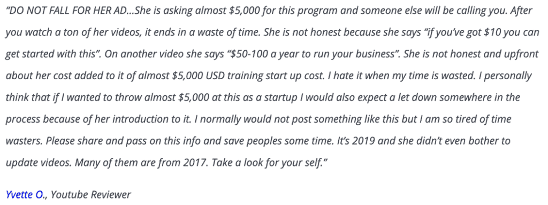Click the 'Youtube Reviewer' label text
The width and height of the screenshot is (548, 205).
(91, 194)
